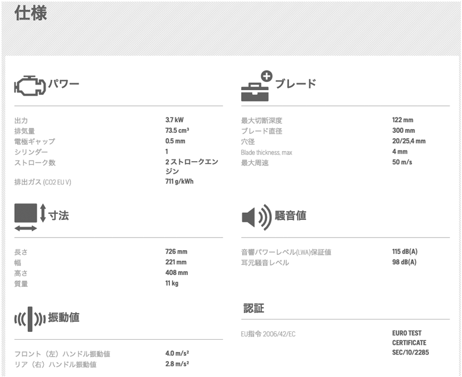Click the ブレード section heading
This screenshot has height=377, width=462.
point(296,84)
